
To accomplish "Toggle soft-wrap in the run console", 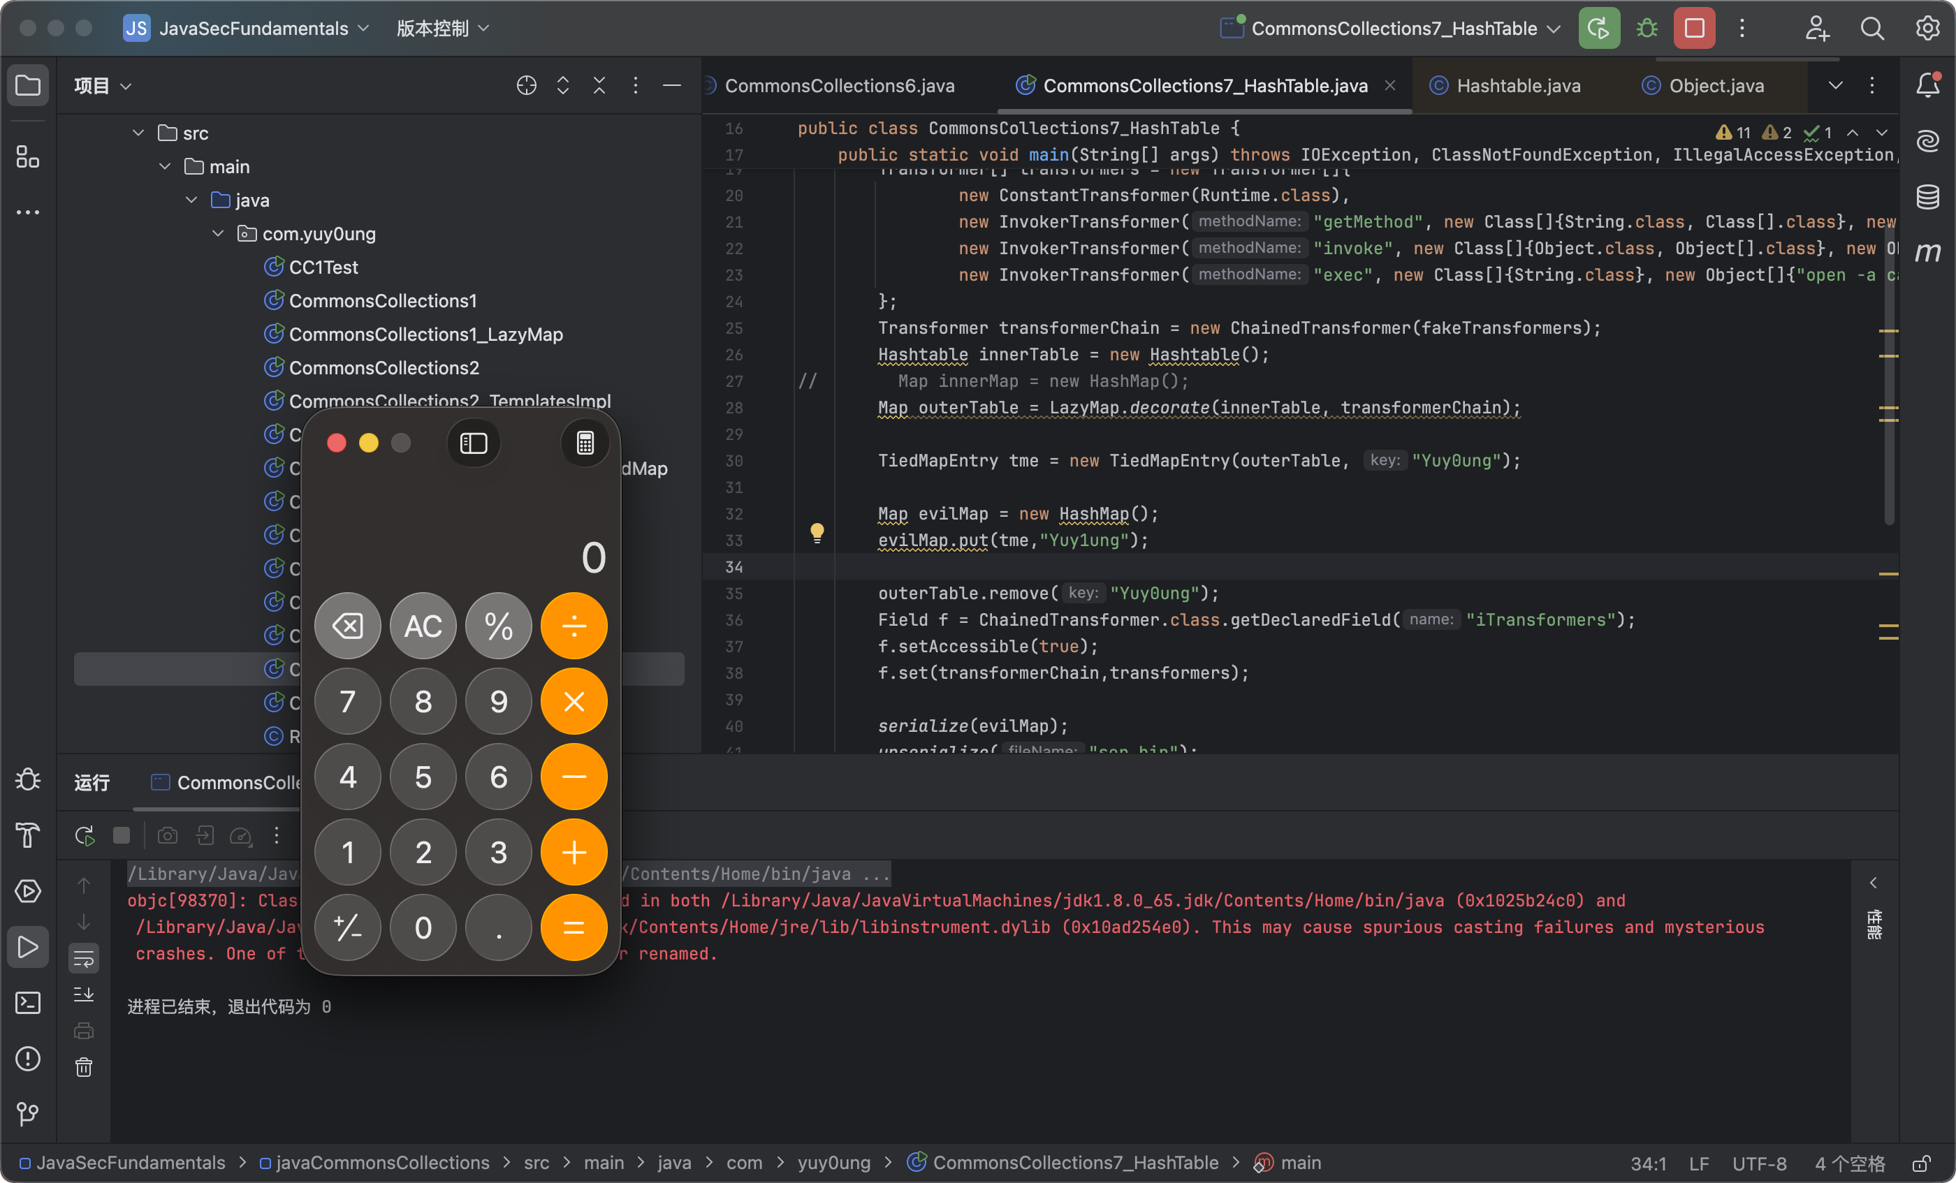I will (83, 958).
